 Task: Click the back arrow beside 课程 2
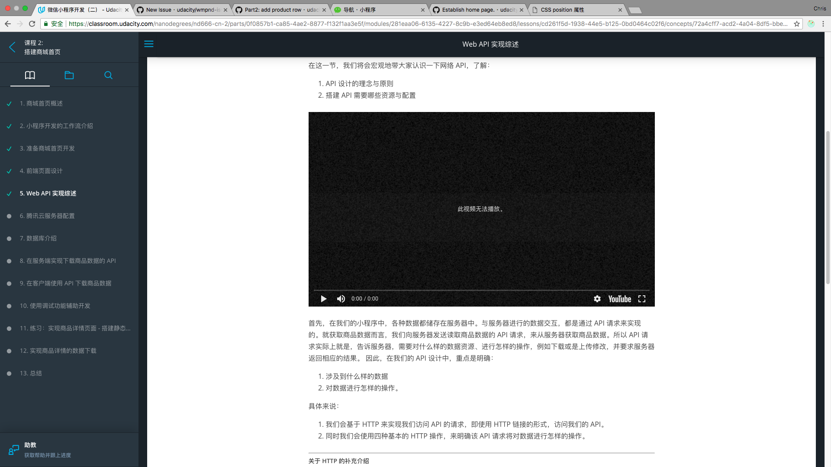tap(12, 47)
